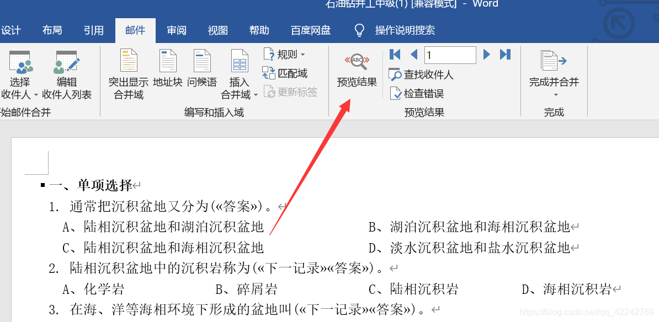This screenshot has width=659, height=322.
Task: Click the record number field showing 1
Action: pos(450,55)
